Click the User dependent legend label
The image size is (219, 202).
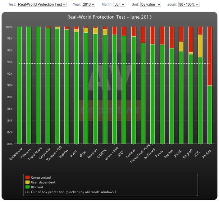click(x=43, y=182)
